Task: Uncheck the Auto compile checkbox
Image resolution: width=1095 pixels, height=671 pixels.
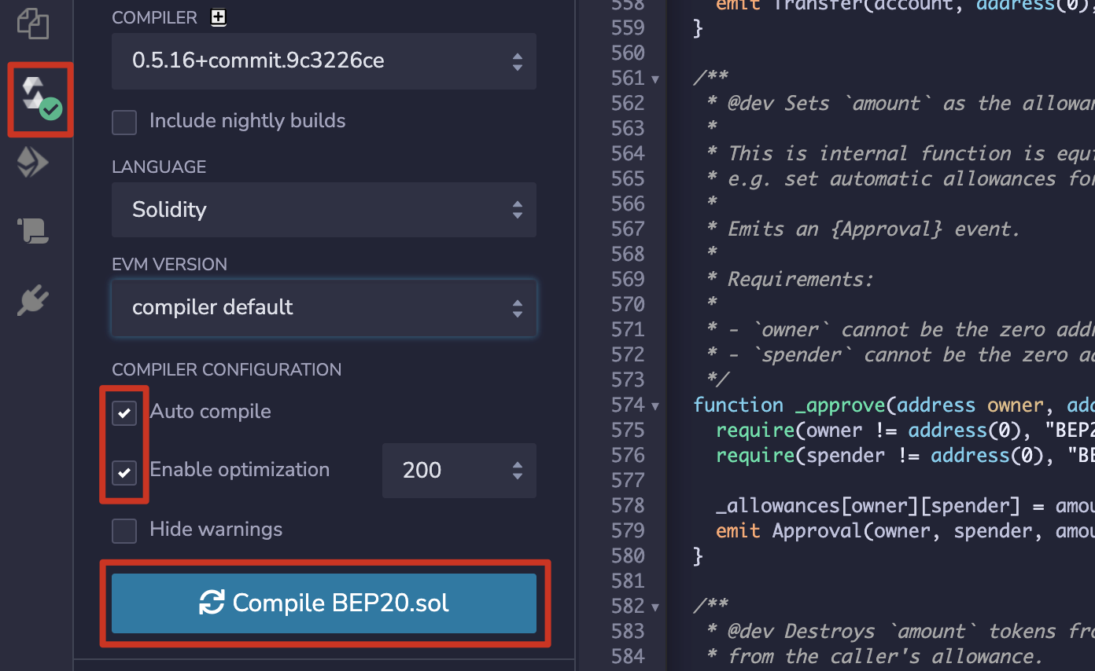Action: coord(124,412)
